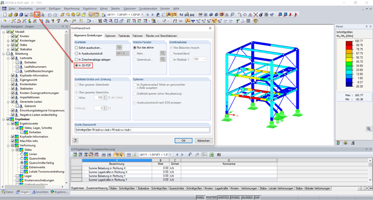The image size is (373, 200).
Task: Open the scale 100 dropdown in Grafikmaßstab
Action: 204,59
